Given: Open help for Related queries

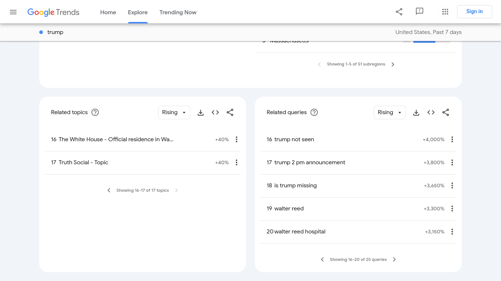Looking at the screenshot, I should click(314, 112).
